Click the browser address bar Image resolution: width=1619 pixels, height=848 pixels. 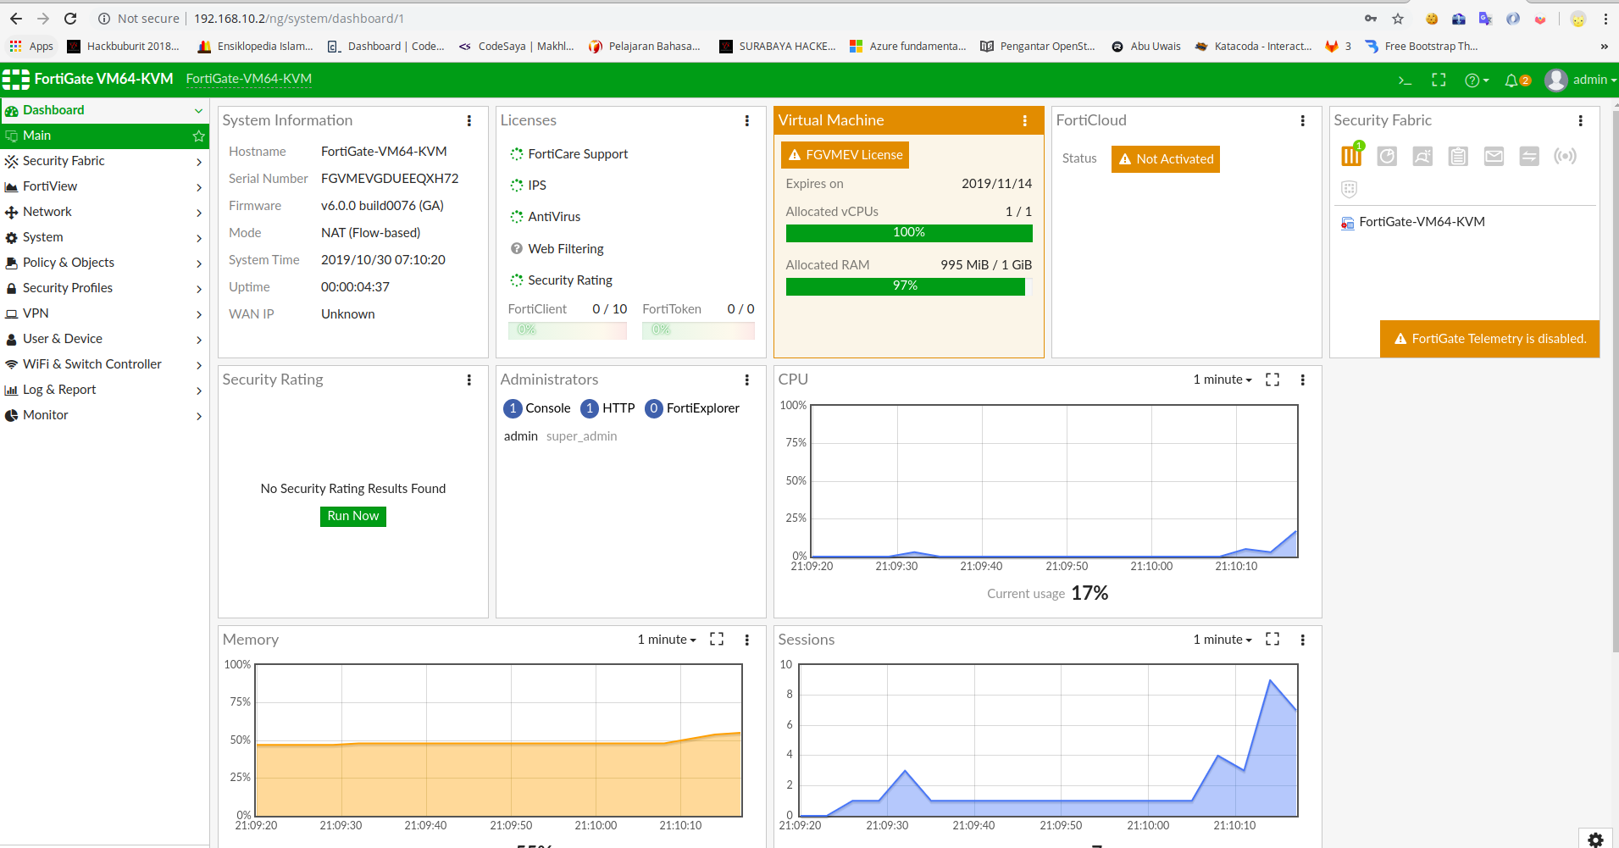pos(729,19)
